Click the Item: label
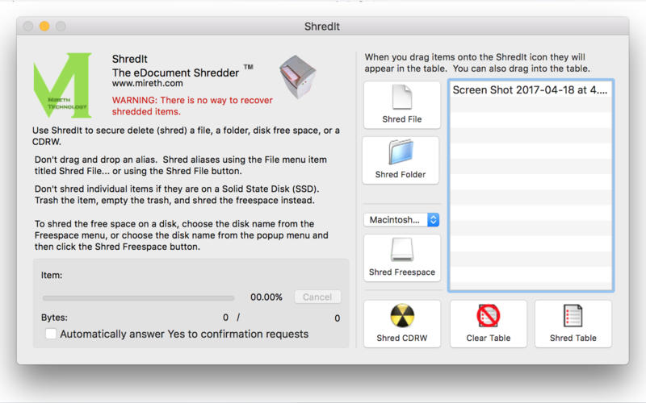 [x=52, y=275]
